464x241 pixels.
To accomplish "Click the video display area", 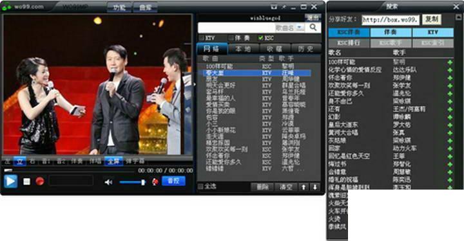I will (98, 84).
